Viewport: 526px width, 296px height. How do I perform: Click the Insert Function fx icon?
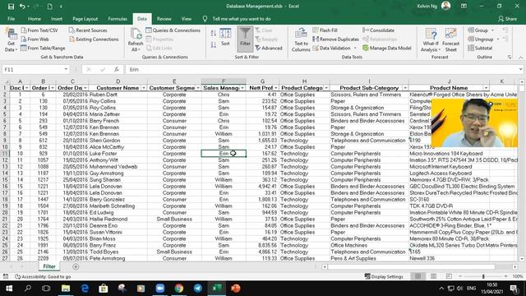tap(117, 69)
